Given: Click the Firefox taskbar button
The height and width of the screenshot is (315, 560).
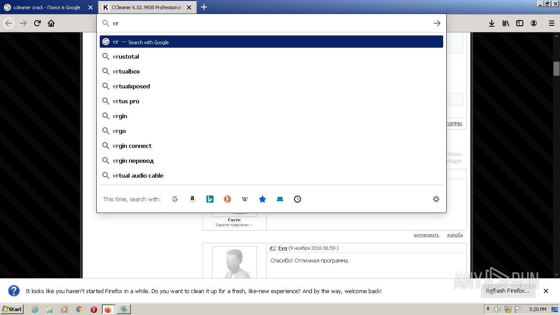Looking at the screenshot, I should click(108, 309).
